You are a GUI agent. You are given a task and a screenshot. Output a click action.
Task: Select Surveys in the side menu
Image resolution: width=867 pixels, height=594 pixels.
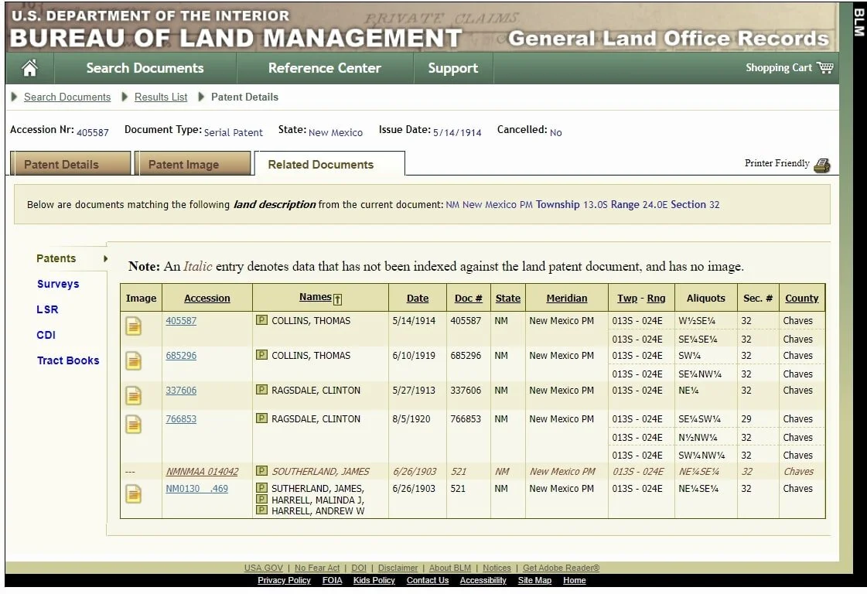pos(58,284)
